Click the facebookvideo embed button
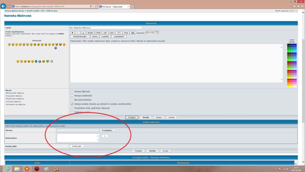The width and height of the screenshot is (305, 172). pos(80,36)
